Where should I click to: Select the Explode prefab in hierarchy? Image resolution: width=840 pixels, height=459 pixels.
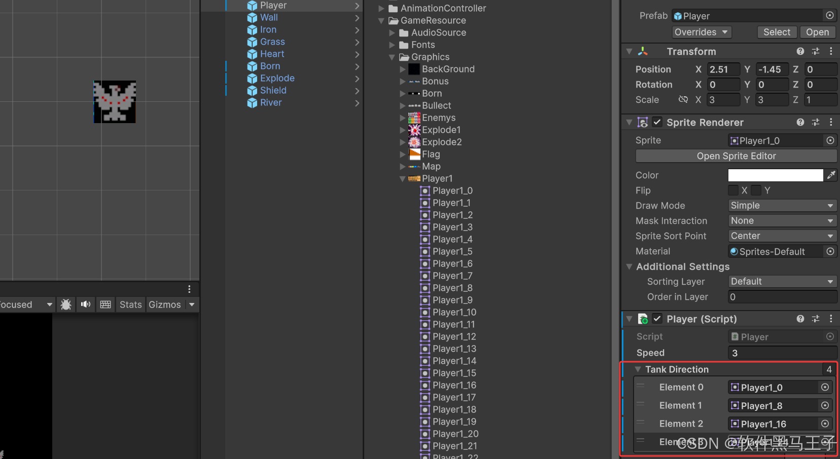coord(277,78)
